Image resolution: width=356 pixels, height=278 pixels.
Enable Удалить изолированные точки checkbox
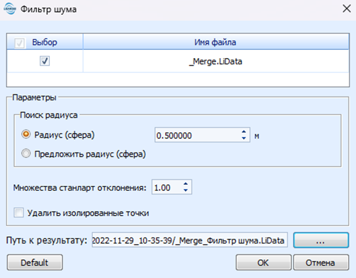click(x=19, y=213)
